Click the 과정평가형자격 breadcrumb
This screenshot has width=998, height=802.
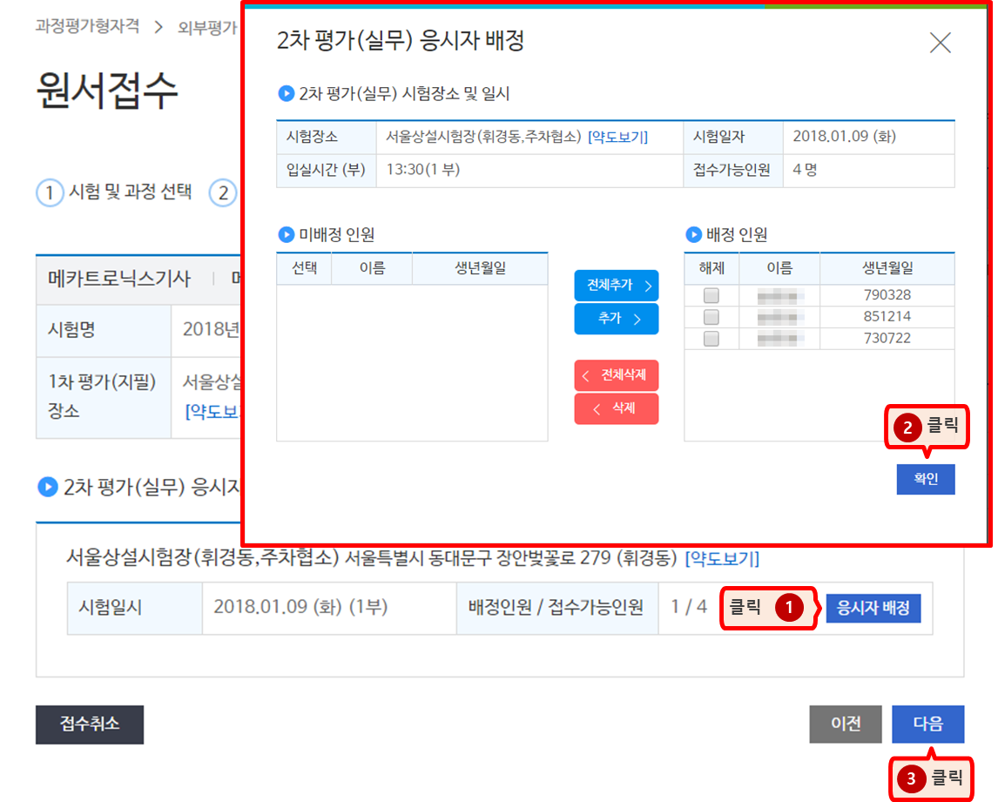(87, 25)
